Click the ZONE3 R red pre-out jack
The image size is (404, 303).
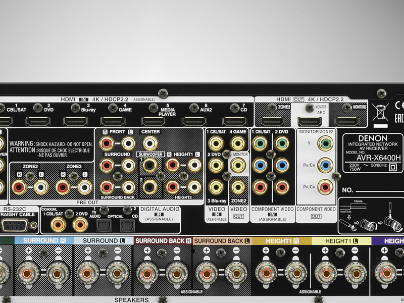[63, 187]
